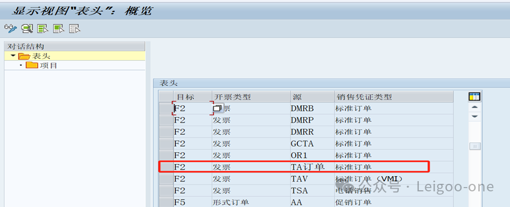Toggle row selector for TA订单 row
The height and width of the screenshot is (207, 510).
(166, 167)
